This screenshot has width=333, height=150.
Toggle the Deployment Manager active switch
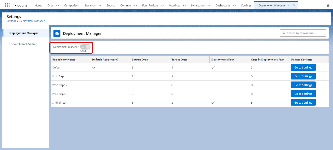click(85, 47)
